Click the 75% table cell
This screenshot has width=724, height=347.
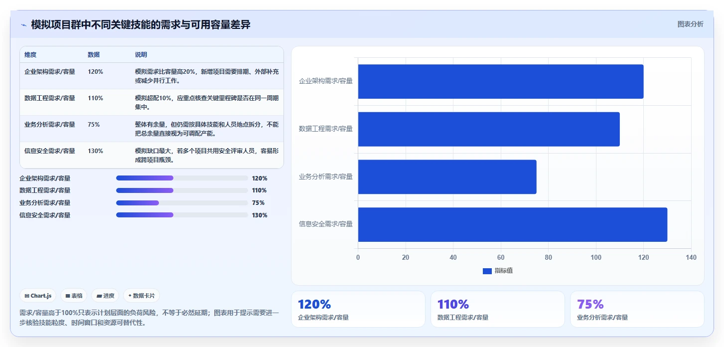coord(94,125)
